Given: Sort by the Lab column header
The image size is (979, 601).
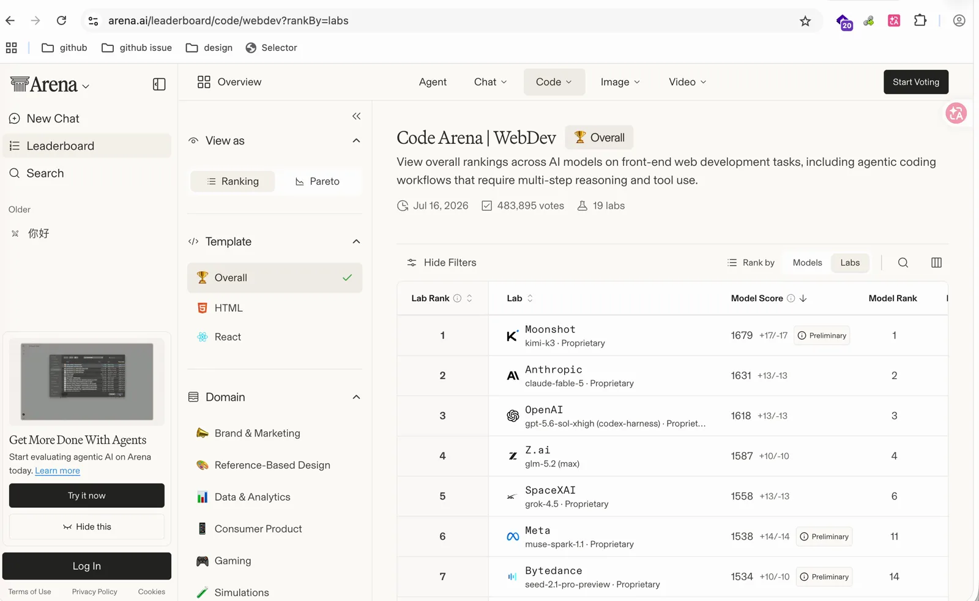Looking at the screenshot, I should tap(519, 299).
